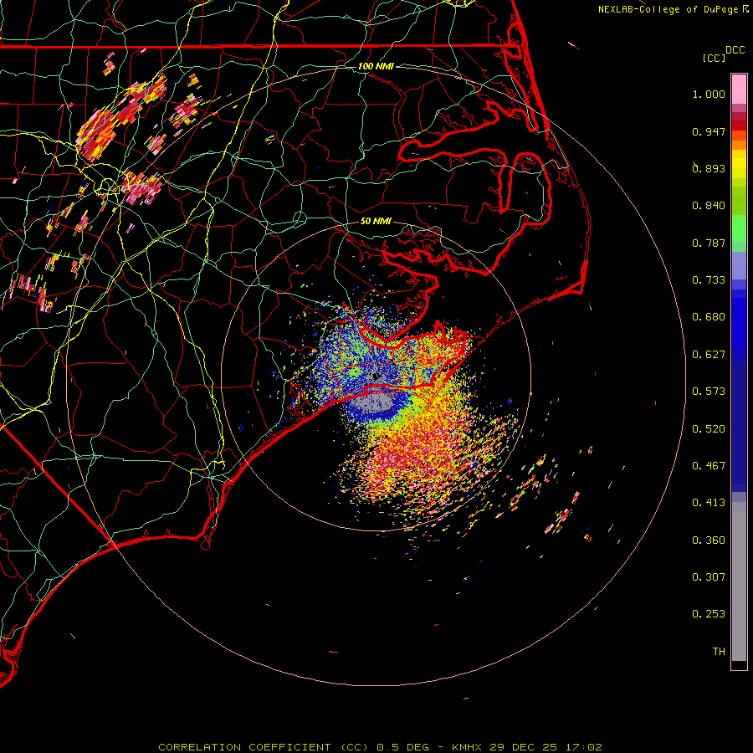Image resolution: width=753 pixels, height=753 pixels.
Task: Click the KMHX station identifier in the caption
Action: tap(469, 747)
